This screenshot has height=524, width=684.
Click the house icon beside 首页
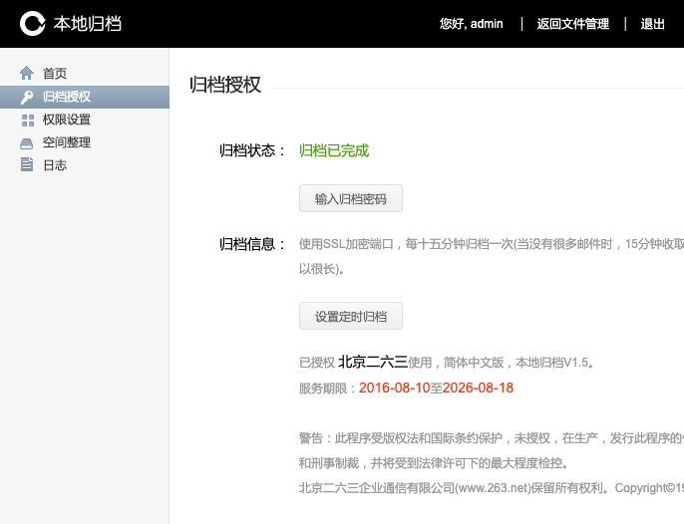coord(27,74)
